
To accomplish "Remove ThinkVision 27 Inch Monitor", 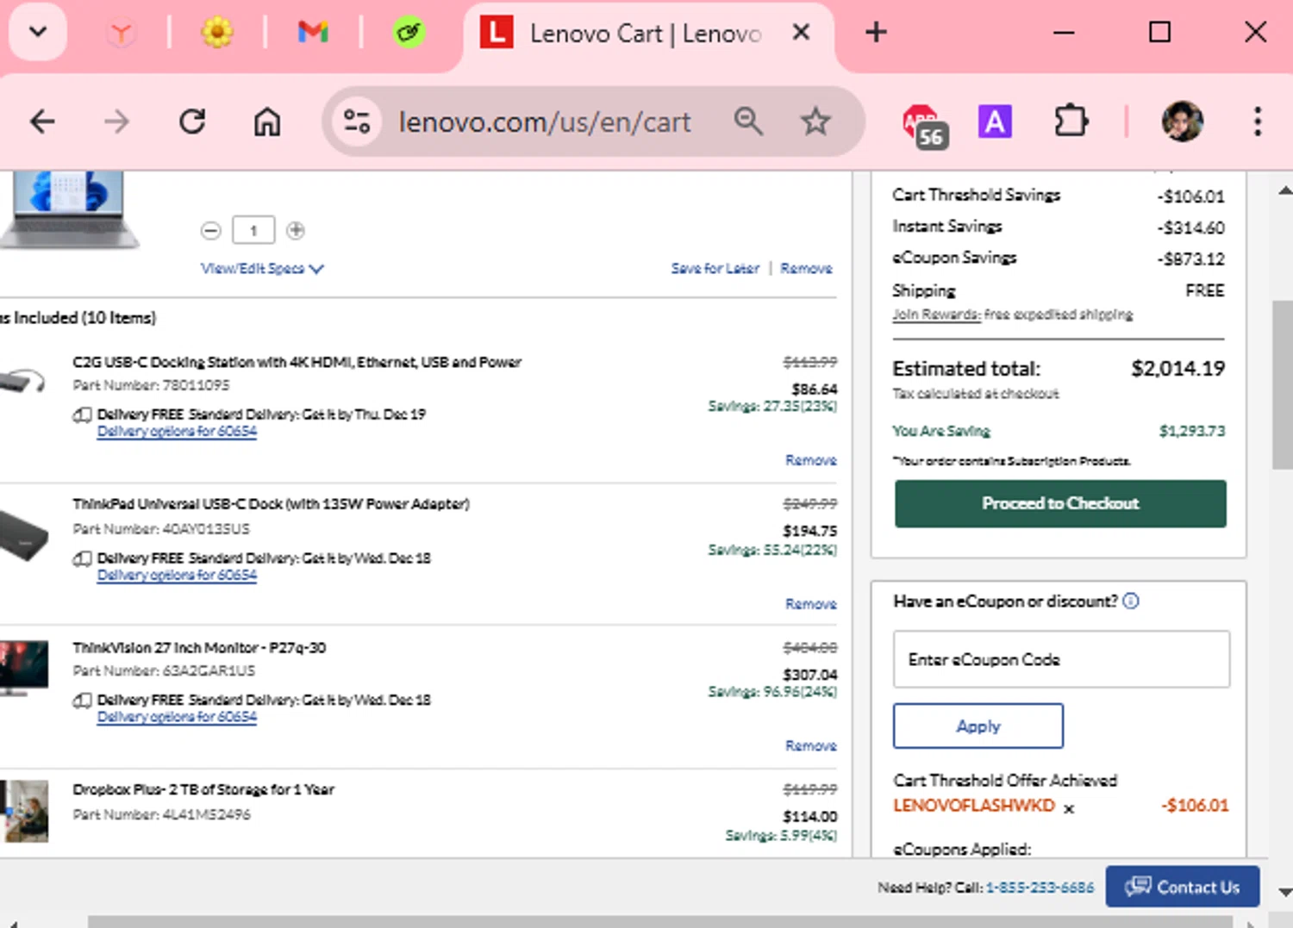I will coord(811,745).
